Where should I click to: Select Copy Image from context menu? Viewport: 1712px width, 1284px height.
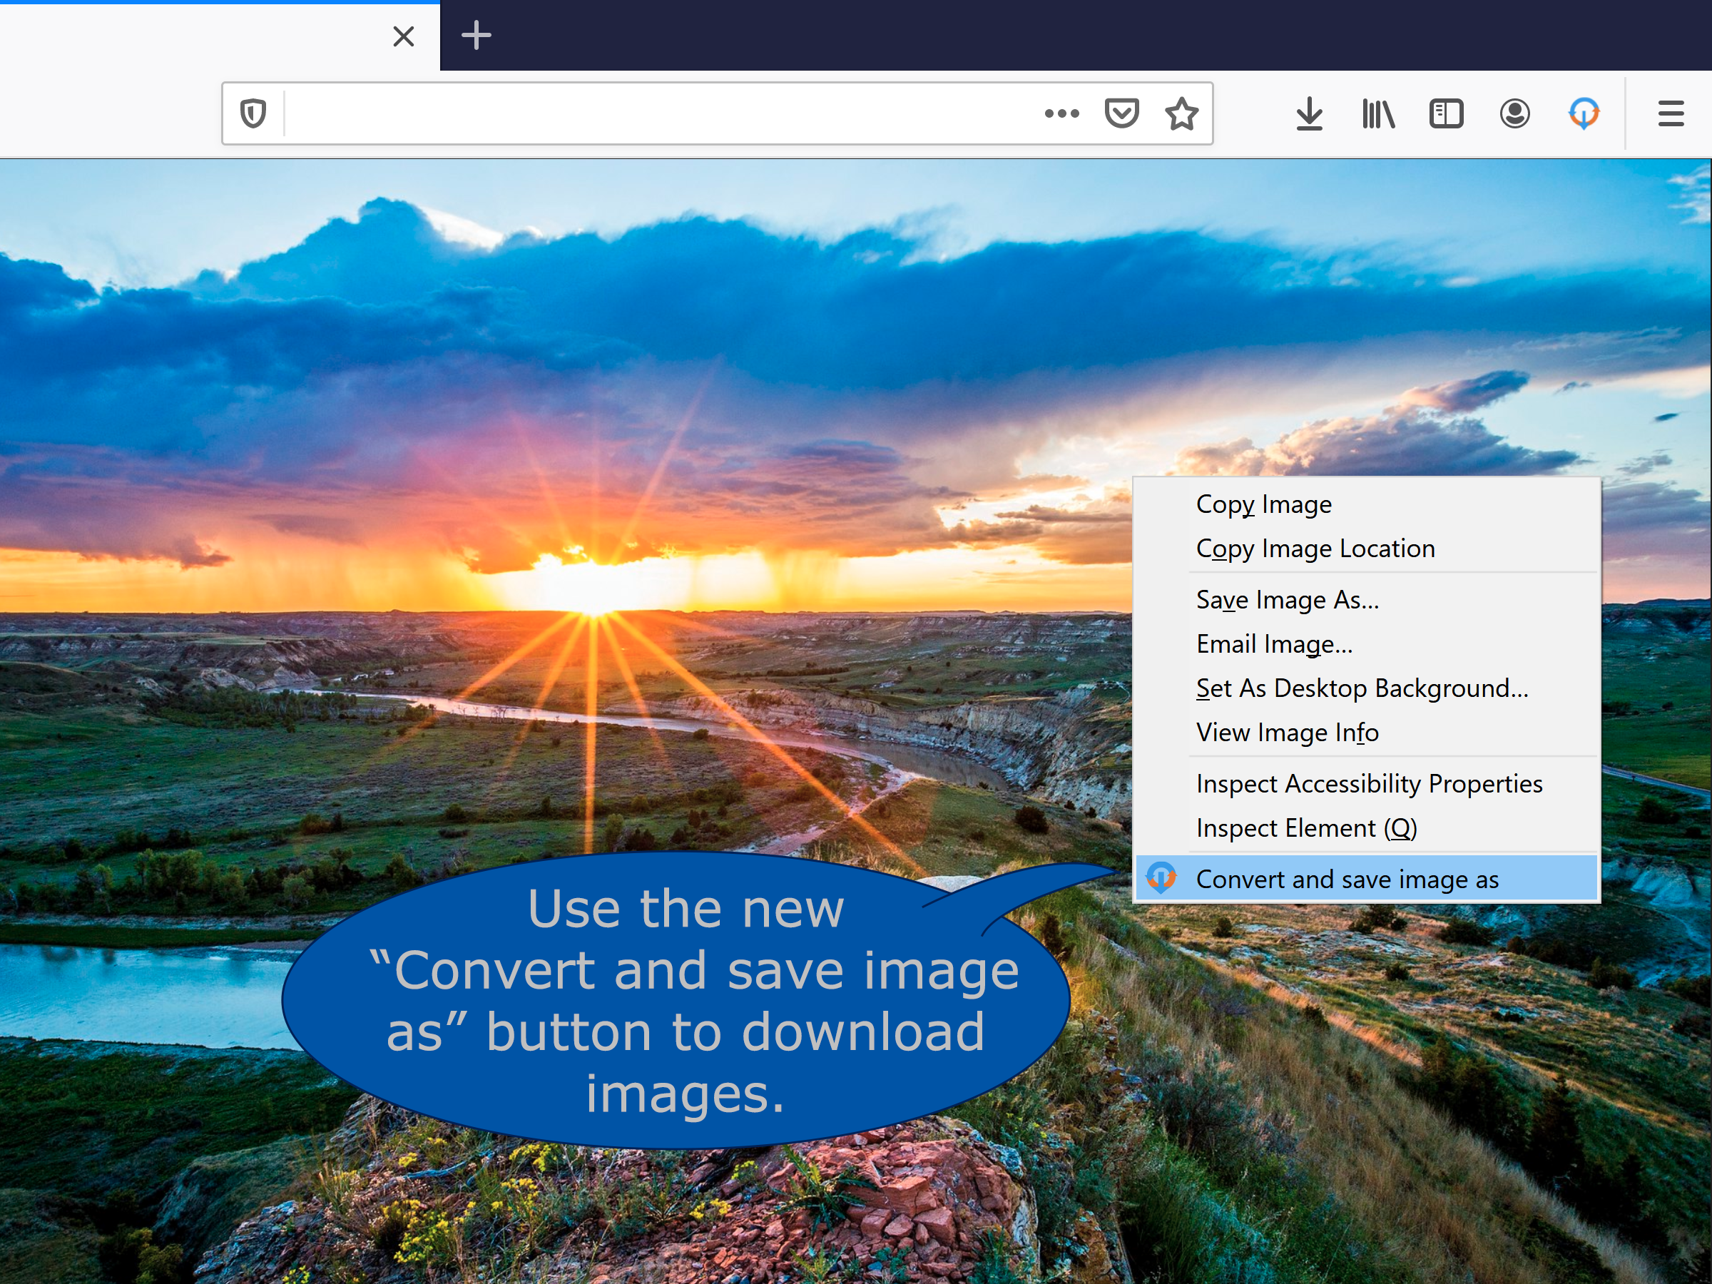pos(1263,504)
